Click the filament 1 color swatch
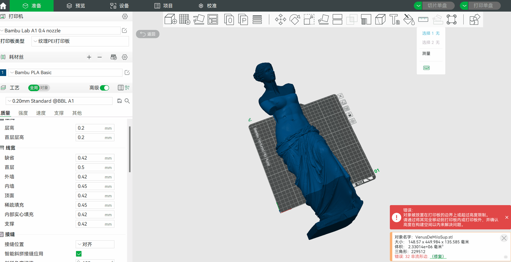 point(3,73)
